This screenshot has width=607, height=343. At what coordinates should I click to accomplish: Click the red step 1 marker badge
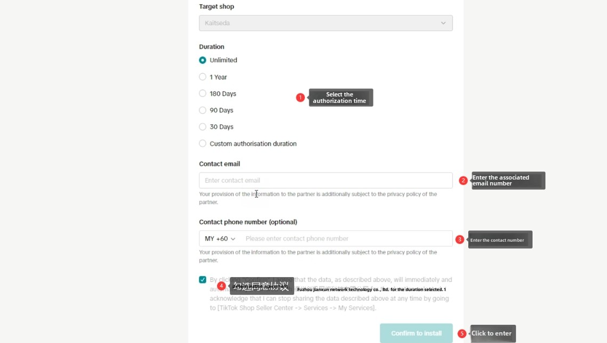tap(300, 98)
